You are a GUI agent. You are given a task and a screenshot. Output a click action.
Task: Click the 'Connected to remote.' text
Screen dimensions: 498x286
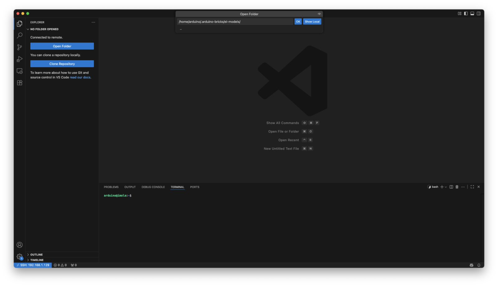[x=46, y=37]
